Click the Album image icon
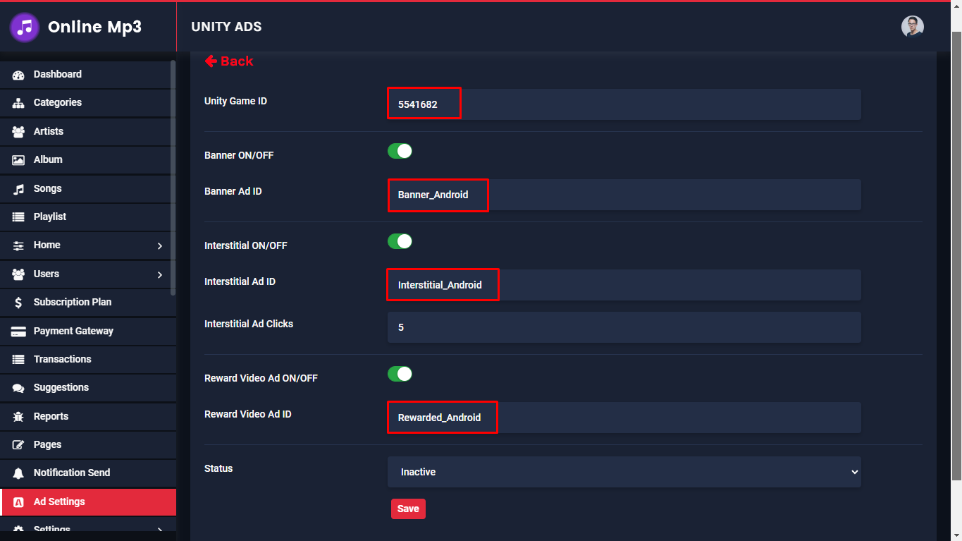 pyautogui.click(x=19, y=160)
